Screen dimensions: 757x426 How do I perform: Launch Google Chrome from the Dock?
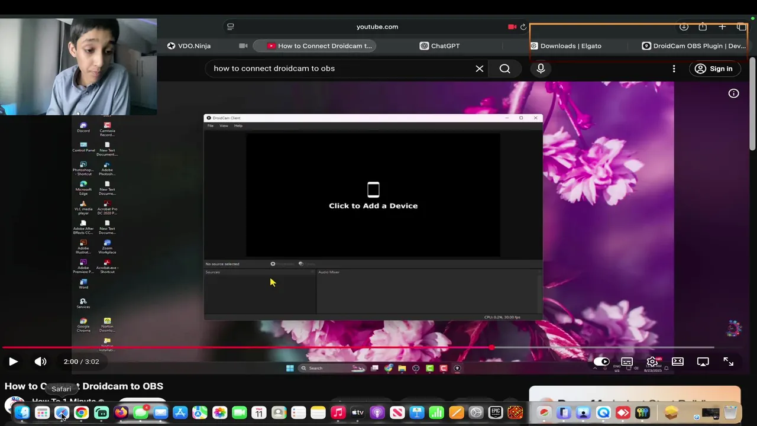[81, 412]
